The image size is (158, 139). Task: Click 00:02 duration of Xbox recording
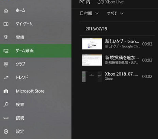click(147, 77)
